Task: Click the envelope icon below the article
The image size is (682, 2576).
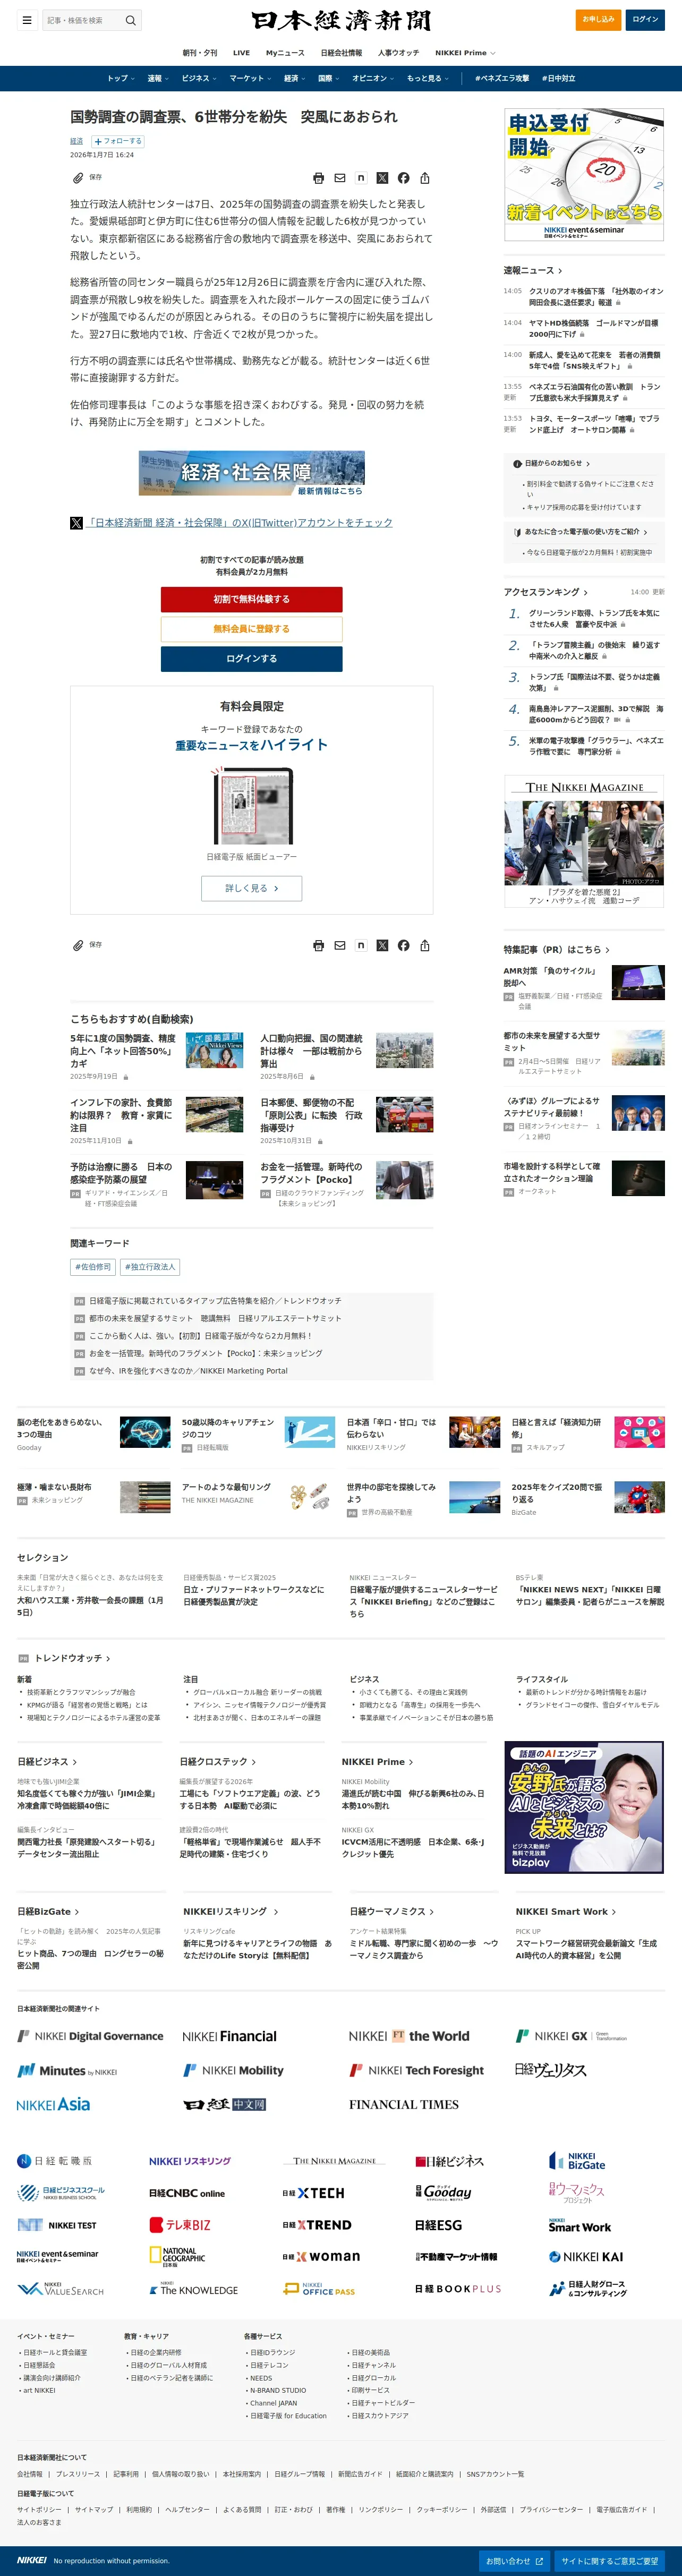Action: click(340, 945)
